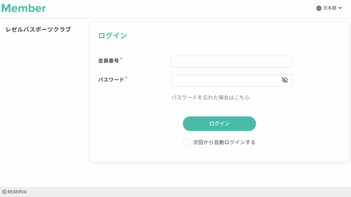Focus the 会員番号 input field
351x197 pixels.
coord(232,62)
